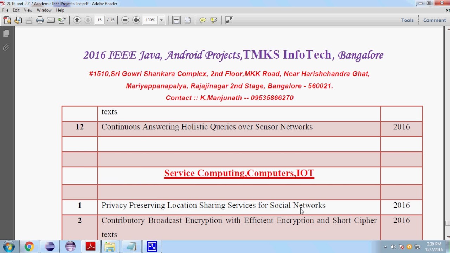Click the Save file icon
The height and width of the screenshot is (253, 450).
(29, 20)
